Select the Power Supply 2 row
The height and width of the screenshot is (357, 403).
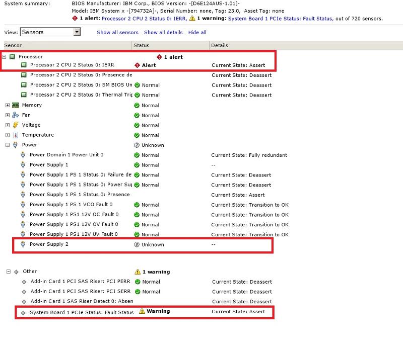49,244
